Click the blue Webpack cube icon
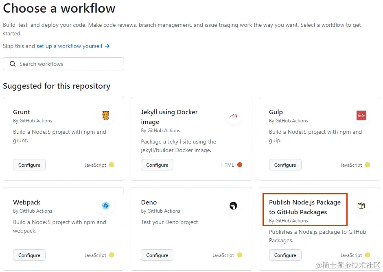Image resolution: width=383 pixels, height=272 pixels. point(106,206)
